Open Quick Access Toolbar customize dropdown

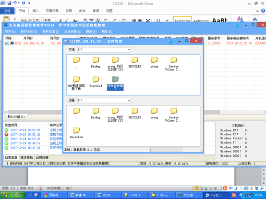(x=29, y=3)
